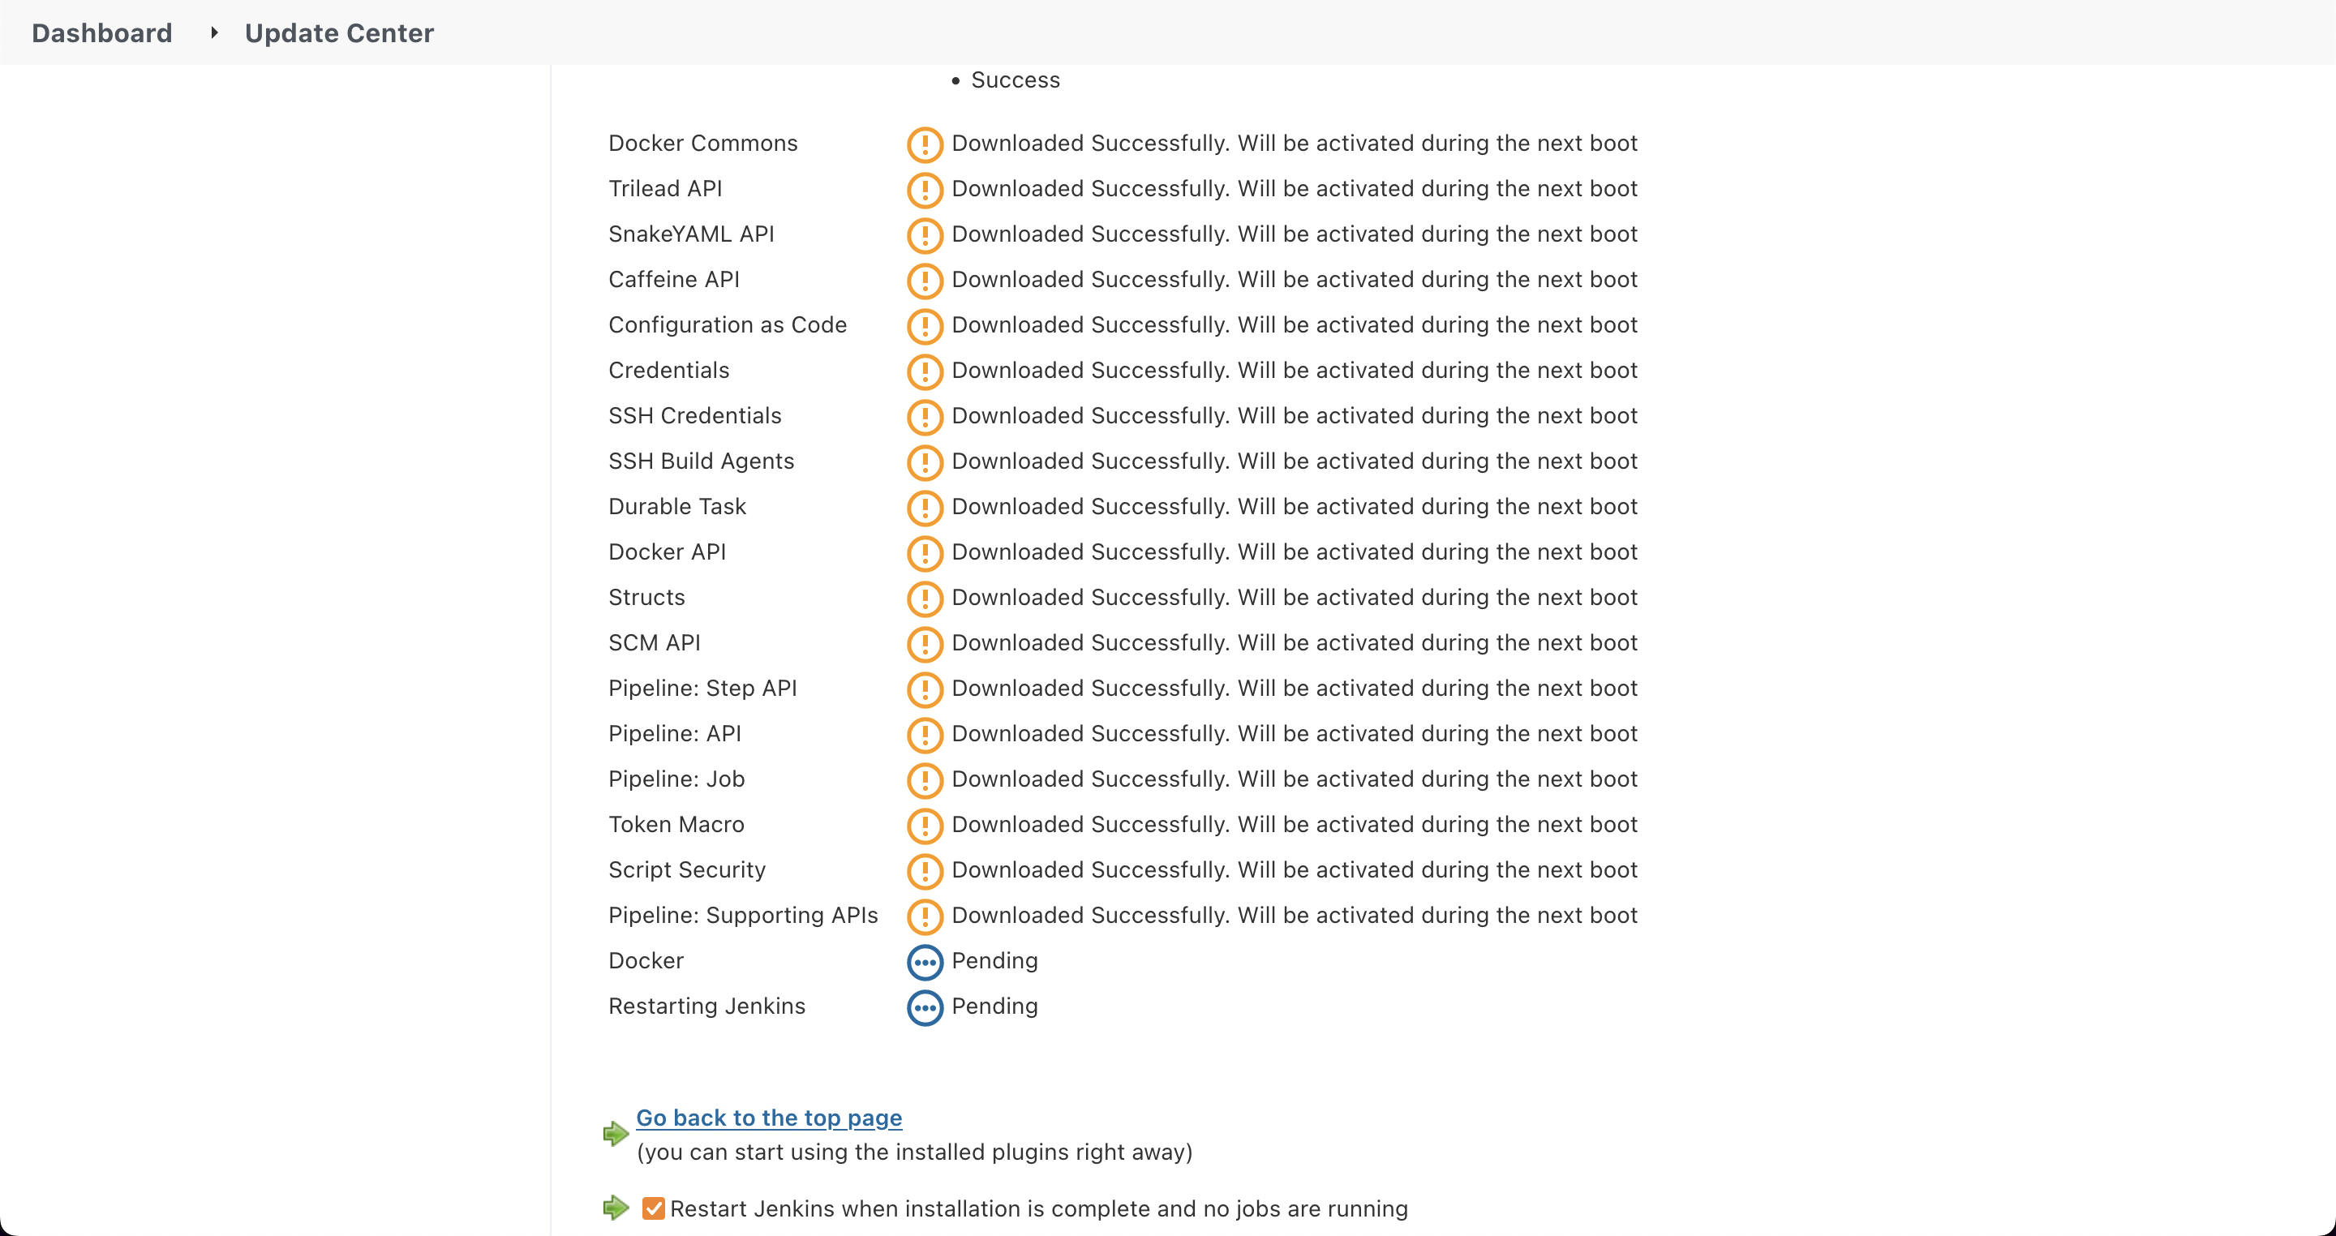This screenshot has height=1236, width=2336.
Task: Click the warning icon for SnakeYAML API
Action: 925,235
